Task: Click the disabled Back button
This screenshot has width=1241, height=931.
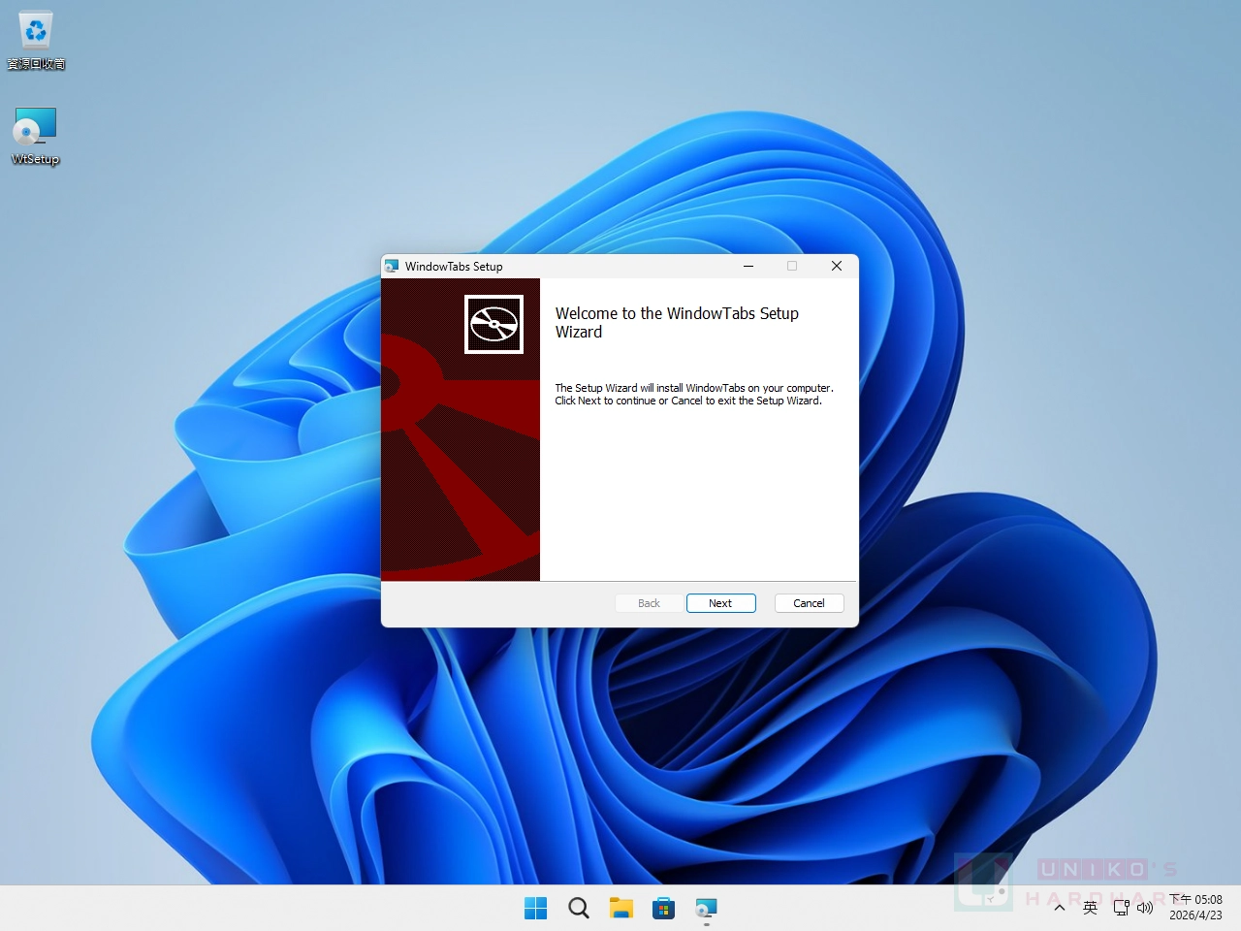Action: click(649, 603)
